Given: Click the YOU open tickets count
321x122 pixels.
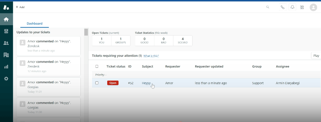Looking at the screenshot, I should [x=101, y=41].
